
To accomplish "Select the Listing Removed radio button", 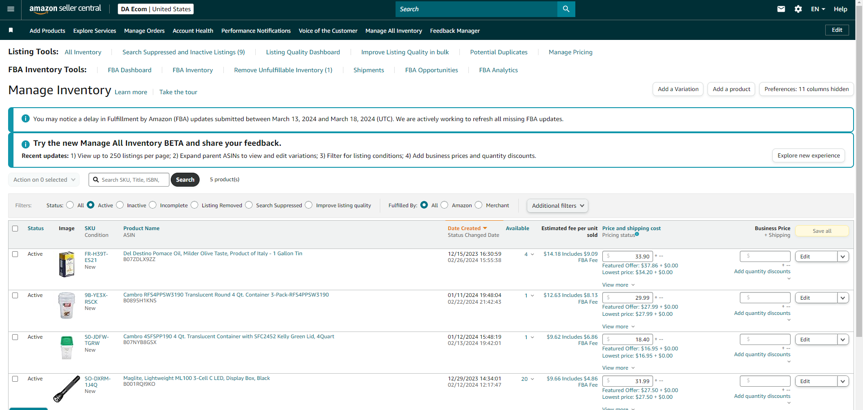I will pos(194,205).
